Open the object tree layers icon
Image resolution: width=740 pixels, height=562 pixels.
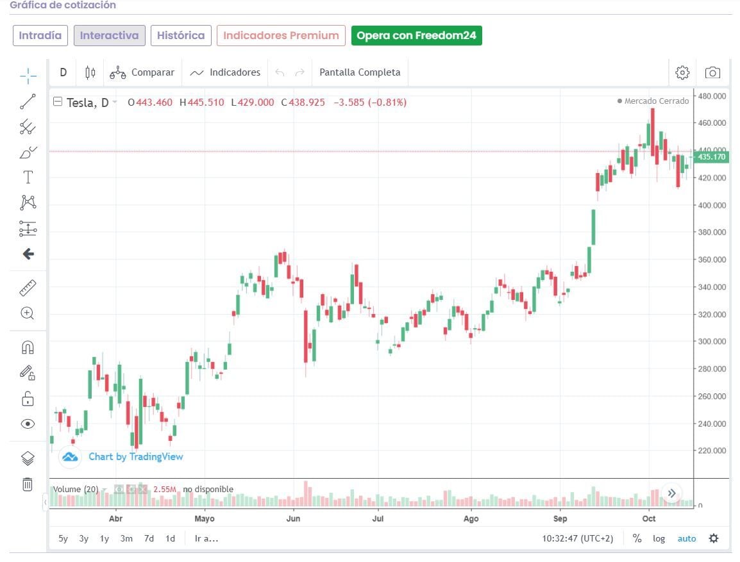coord(28,458)
